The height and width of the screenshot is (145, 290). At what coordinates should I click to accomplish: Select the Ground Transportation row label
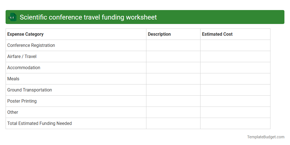[30, 90]
